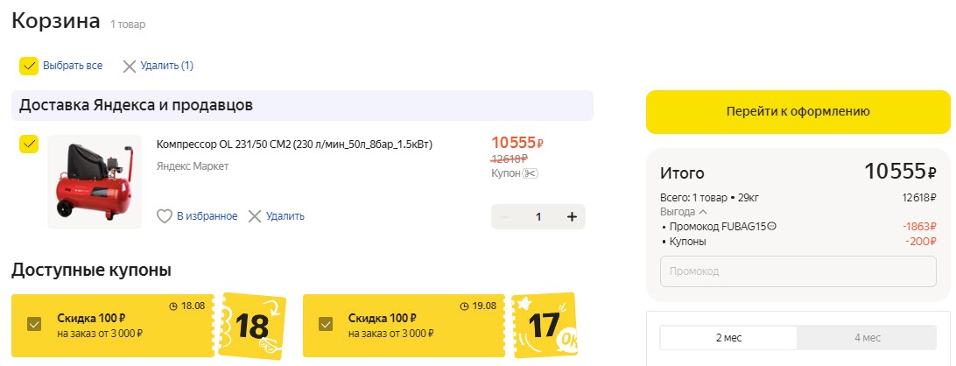Open the Компрессор OL 231/50 CM2 product link
The image size is (956, 366).
click(x=294, y=144)
